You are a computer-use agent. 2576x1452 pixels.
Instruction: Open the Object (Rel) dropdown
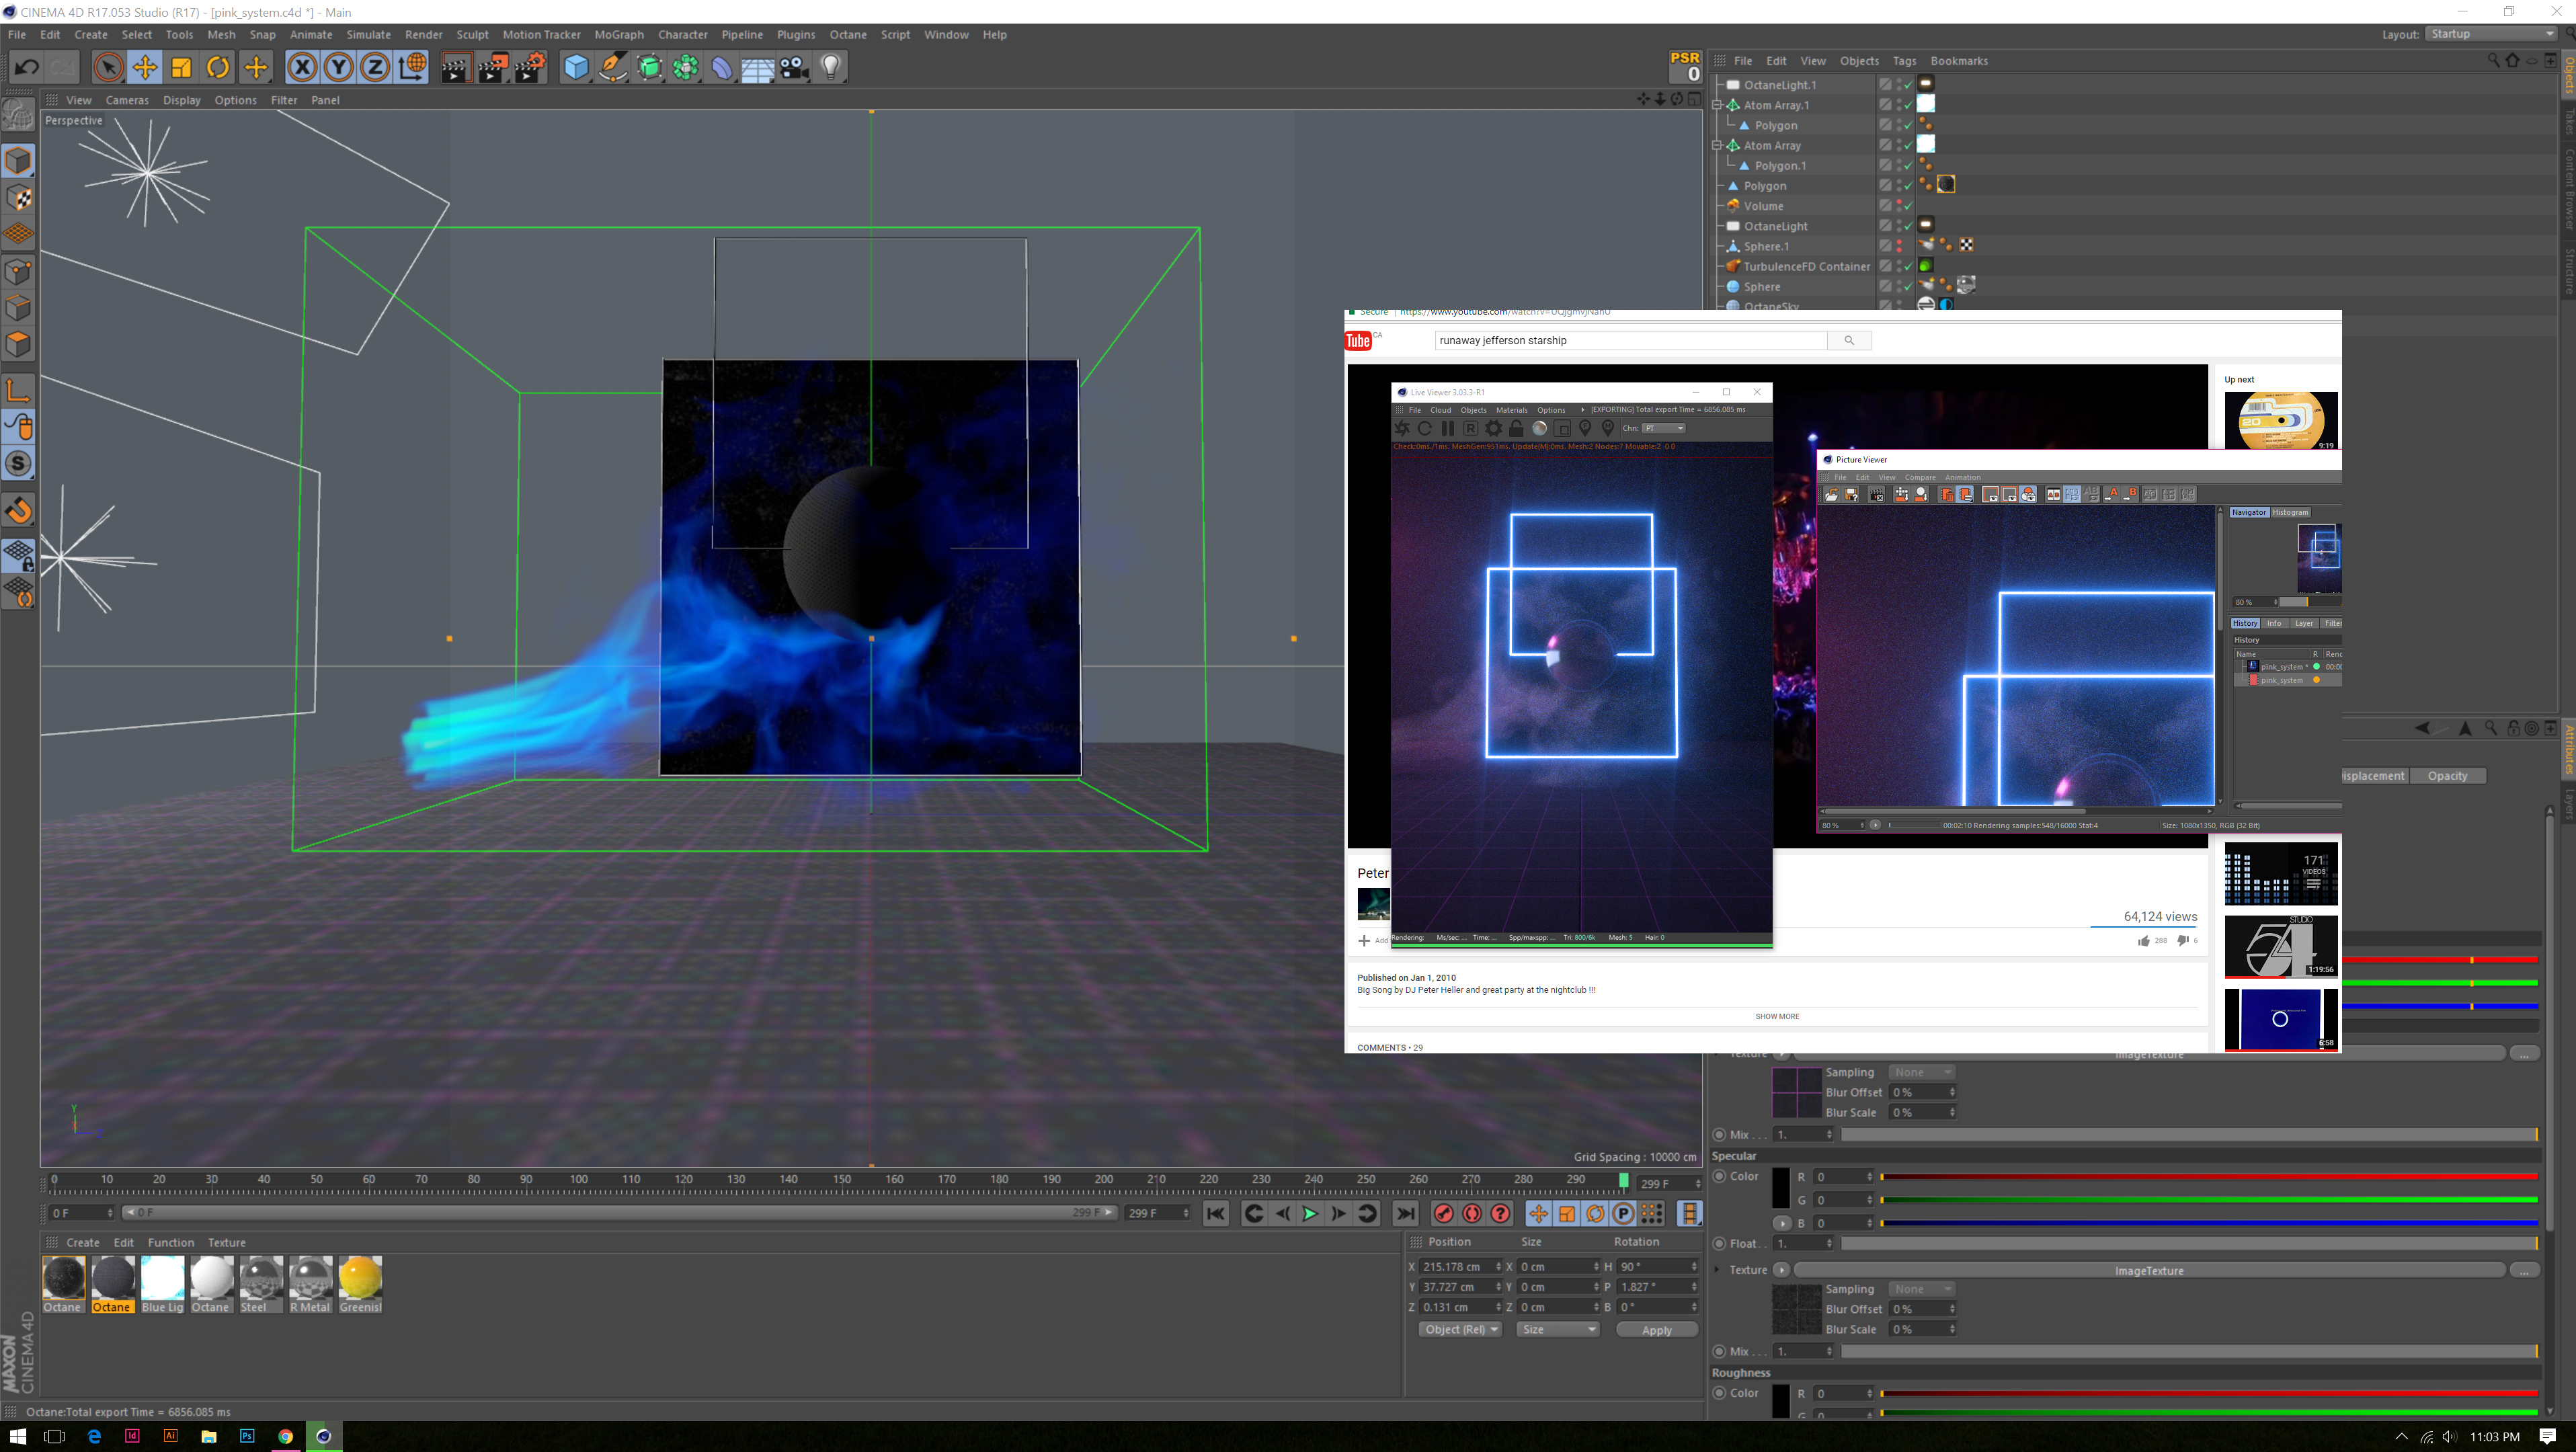(1460, 1329)
